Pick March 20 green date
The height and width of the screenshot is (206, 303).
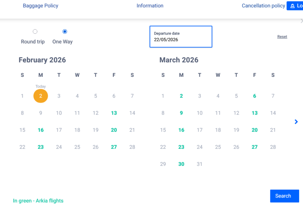pos(255,130)
